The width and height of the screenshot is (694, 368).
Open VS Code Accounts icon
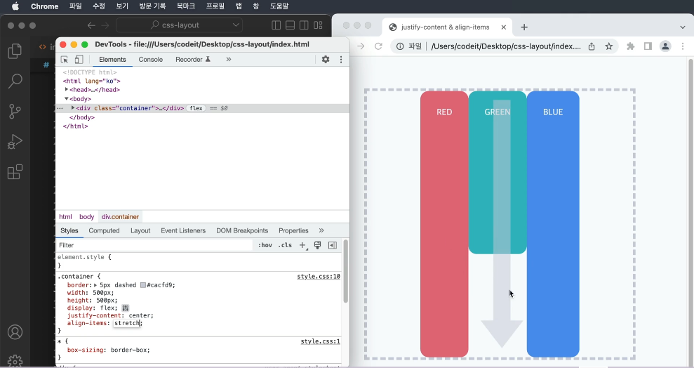point(15,332)
